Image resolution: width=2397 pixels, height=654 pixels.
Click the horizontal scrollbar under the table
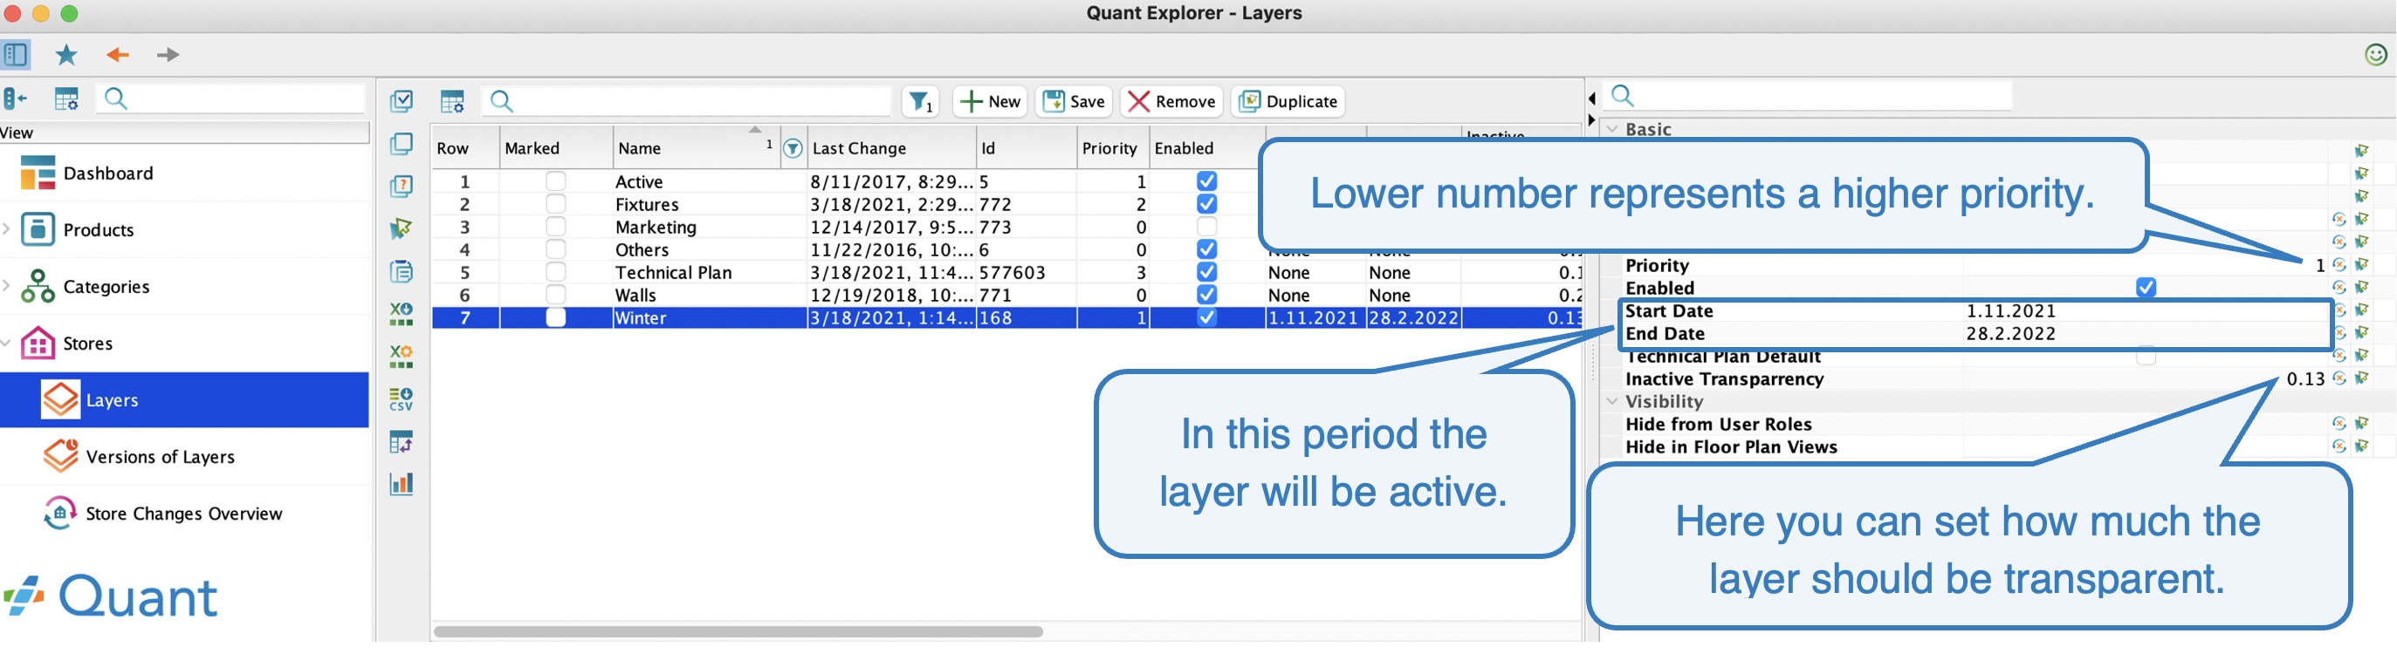(738, 631)
